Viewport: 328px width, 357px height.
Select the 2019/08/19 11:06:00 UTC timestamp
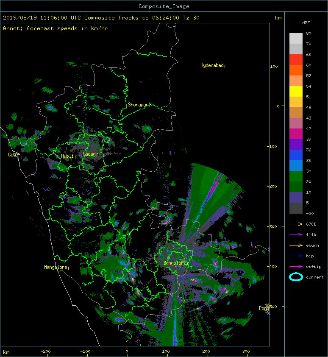pyautogui.click(x=42, y=18)
